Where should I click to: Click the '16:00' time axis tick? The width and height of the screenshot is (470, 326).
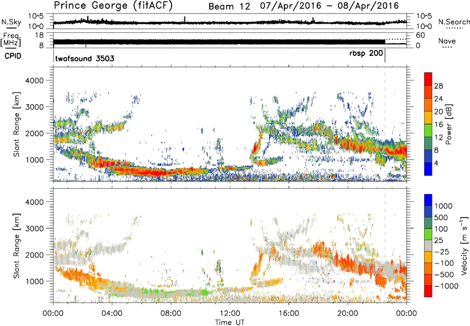(x=288, y=314)
